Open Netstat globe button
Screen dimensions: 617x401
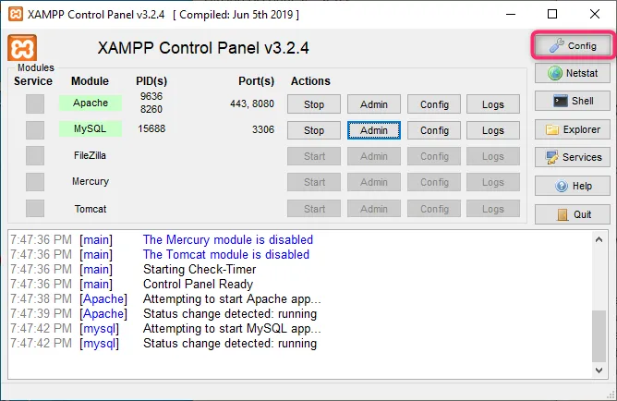click(x=573, y=73)
